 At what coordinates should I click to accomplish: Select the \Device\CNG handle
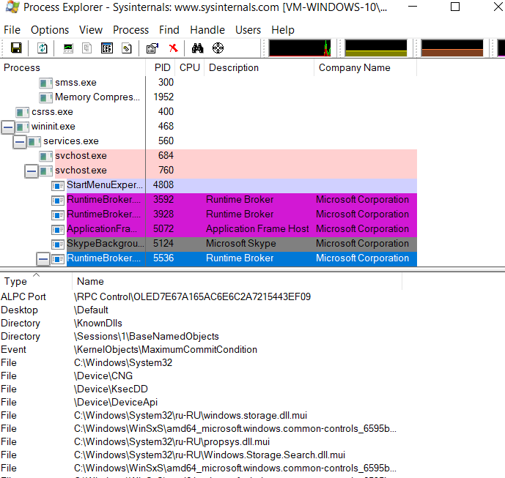click(201, 376)
